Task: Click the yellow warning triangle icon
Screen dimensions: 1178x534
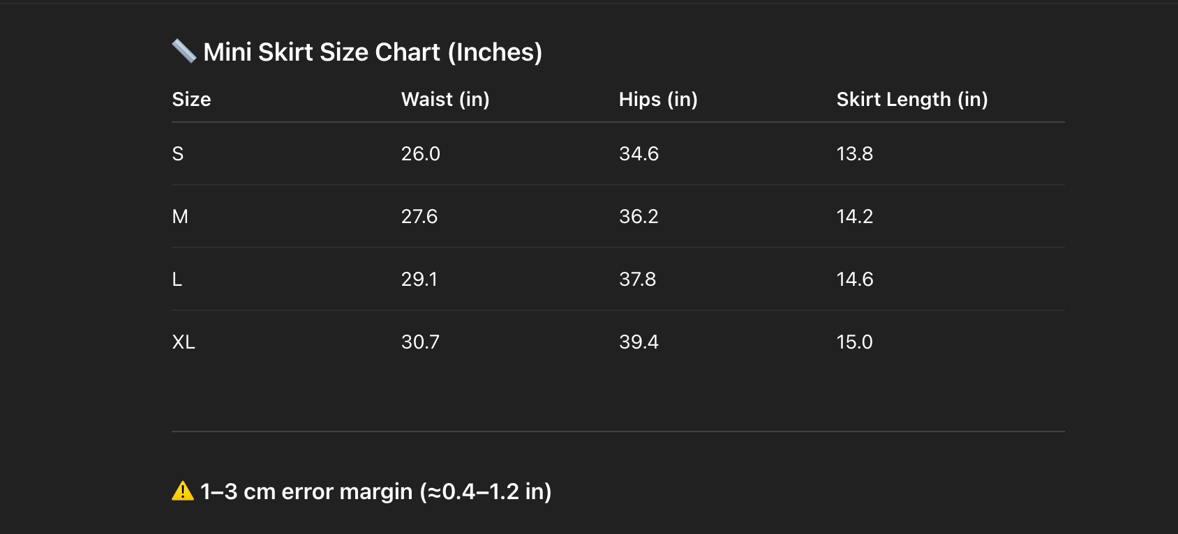Action: coord(183,491)
